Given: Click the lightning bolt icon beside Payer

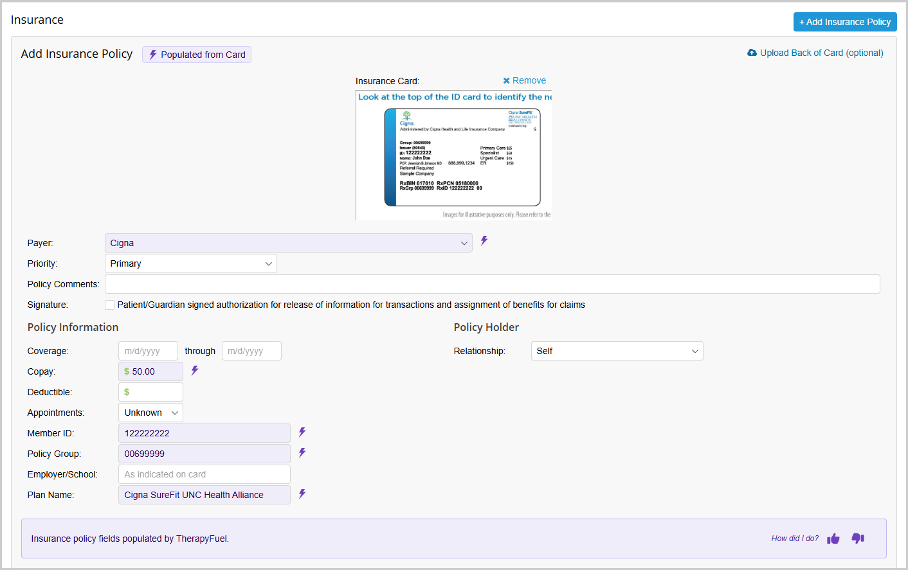Looking at the screenshot, I should pyautogui.click(x=484, y=241).
